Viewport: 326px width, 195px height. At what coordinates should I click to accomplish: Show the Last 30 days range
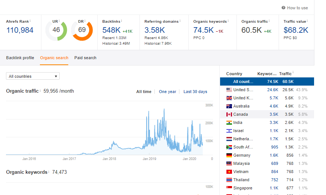pyautogui.click(x=195, y=92)
